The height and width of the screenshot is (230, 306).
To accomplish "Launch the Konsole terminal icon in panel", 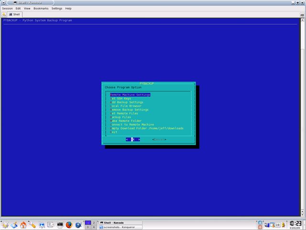I will tap(60, 225).
